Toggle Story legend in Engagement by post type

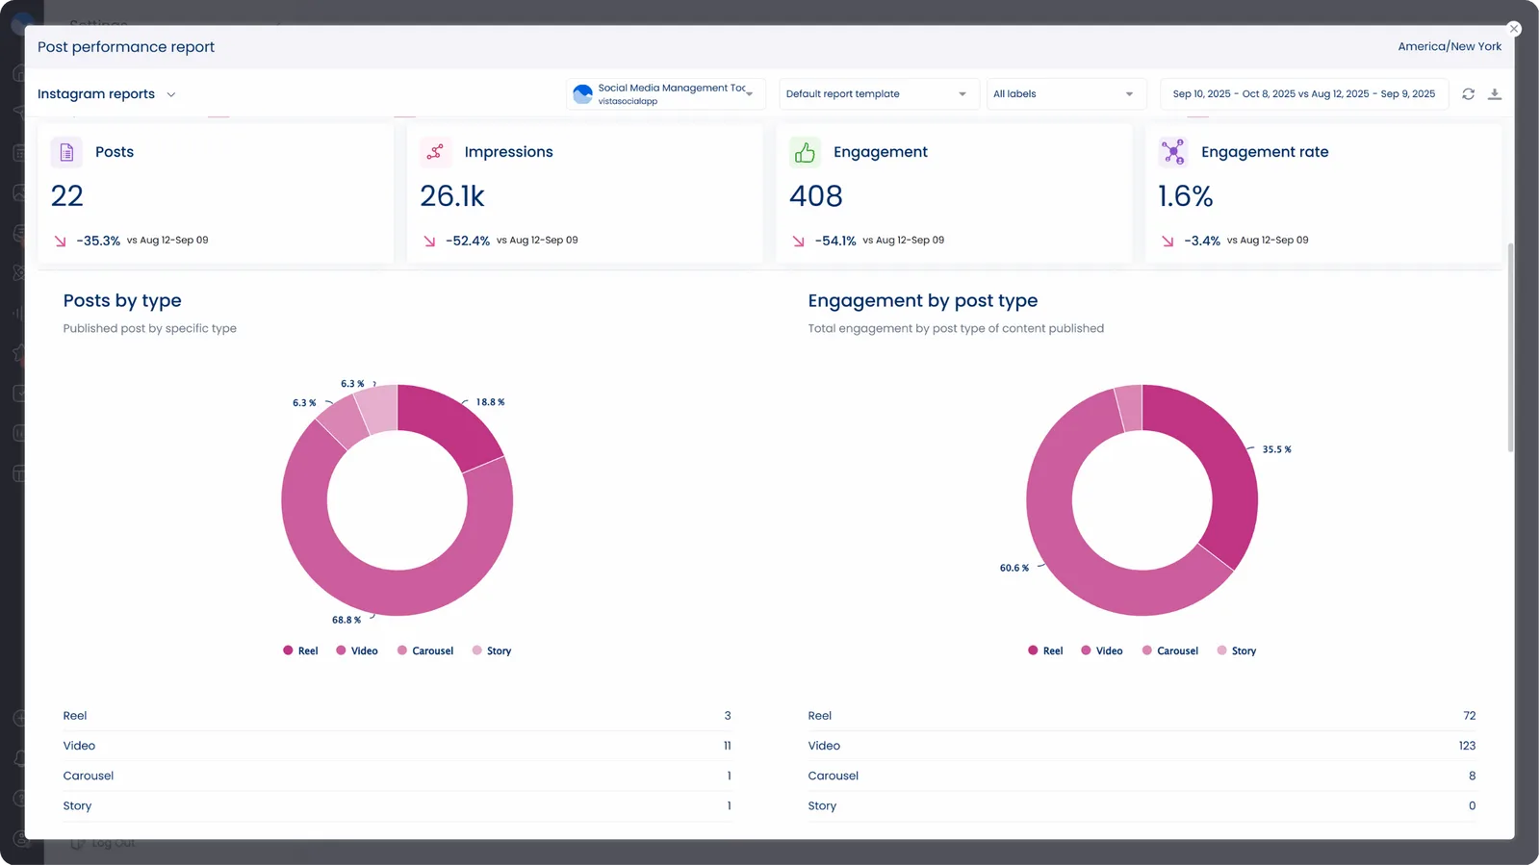point(1237,651)
